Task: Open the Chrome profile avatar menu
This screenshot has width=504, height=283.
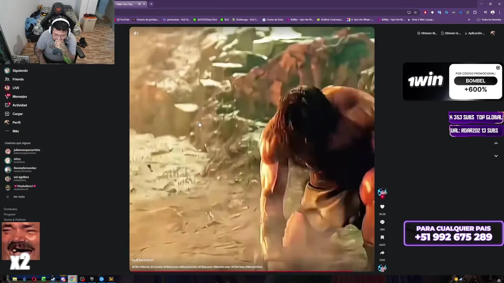Action: click(493, 12)
